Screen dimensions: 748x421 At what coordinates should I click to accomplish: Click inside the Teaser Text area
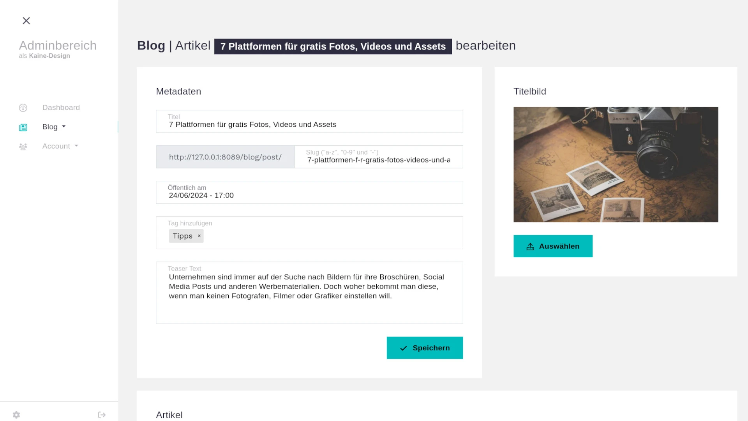[x=309, y=293]
